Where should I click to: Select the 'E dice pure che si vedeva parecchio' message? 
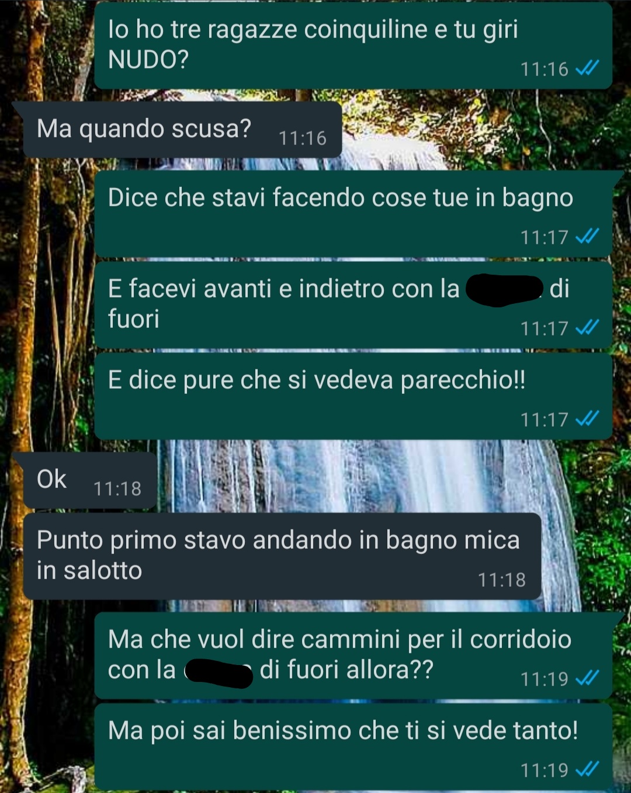tap(353, 396)
